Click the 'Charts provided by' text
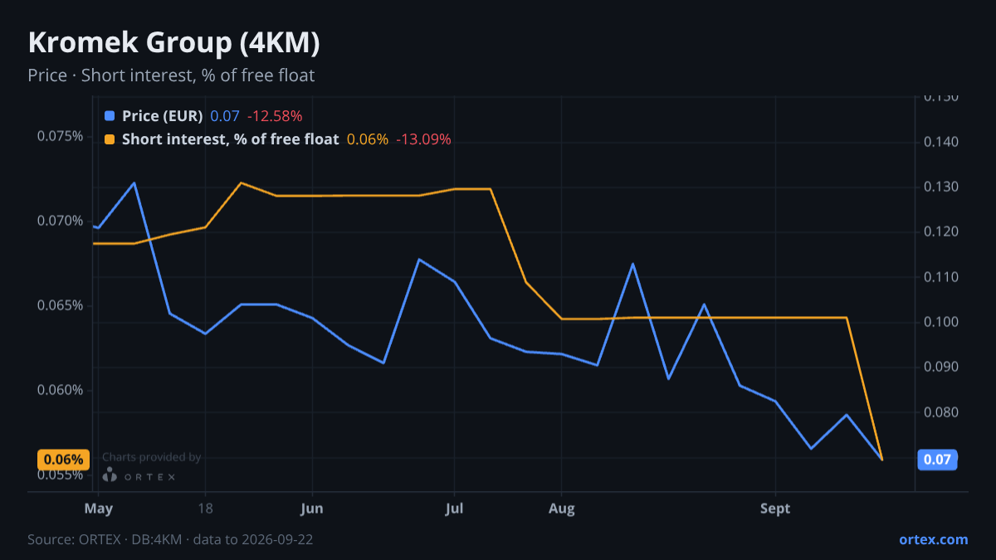The height and width of the screenshot is (560, 996). pyautogui.click(x=151, y=457)
